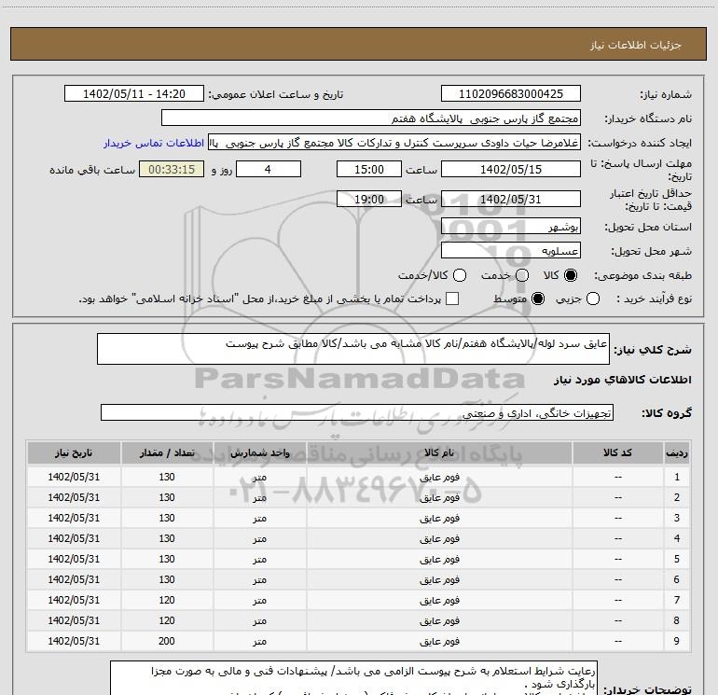Click فوم عایق in row 8

click(439, 620)
